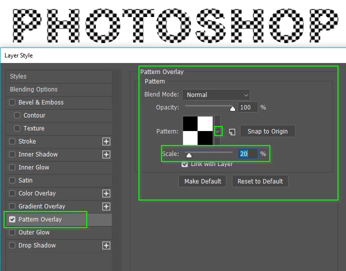Enable the Bevel & Emboss checkbox

(x=12, y=102)
